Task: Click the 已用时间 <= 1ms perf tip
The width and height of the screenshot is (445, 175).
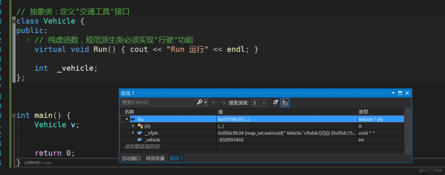Action: coord(38,163)
